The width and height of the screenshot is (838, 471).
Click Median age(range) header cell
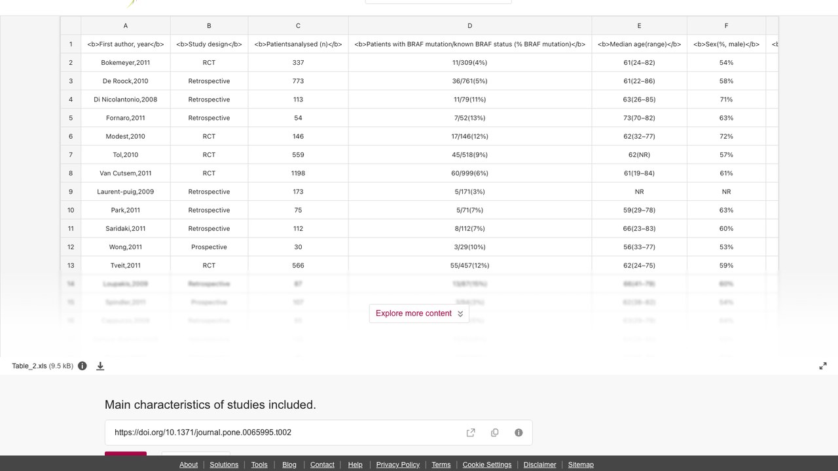click(640, 44)
